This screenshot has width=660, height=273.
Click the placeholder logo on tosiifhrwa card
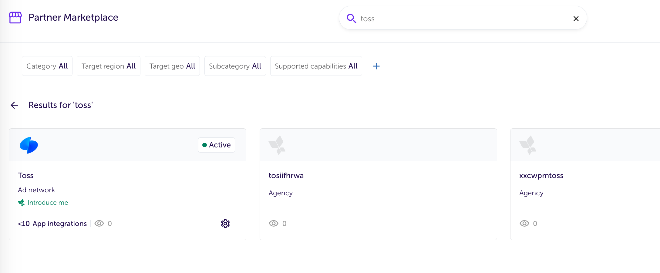(x=277, y=145)
